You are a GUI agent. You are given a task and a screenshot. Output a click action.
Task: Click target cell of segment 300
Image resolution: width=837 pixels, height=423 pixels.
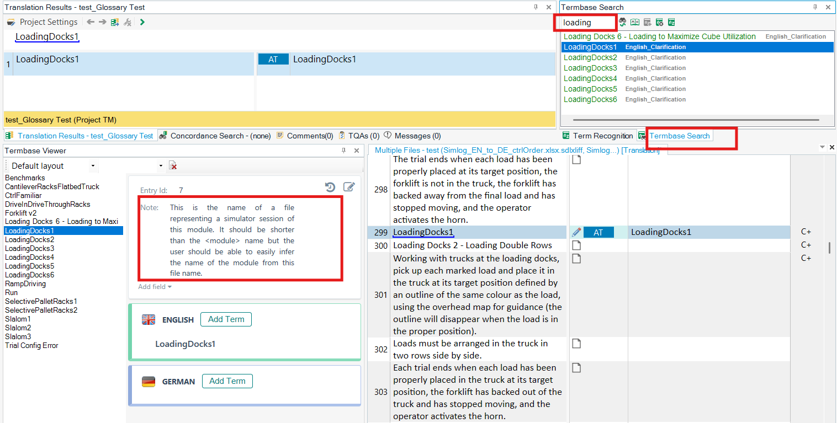(709, 245)
